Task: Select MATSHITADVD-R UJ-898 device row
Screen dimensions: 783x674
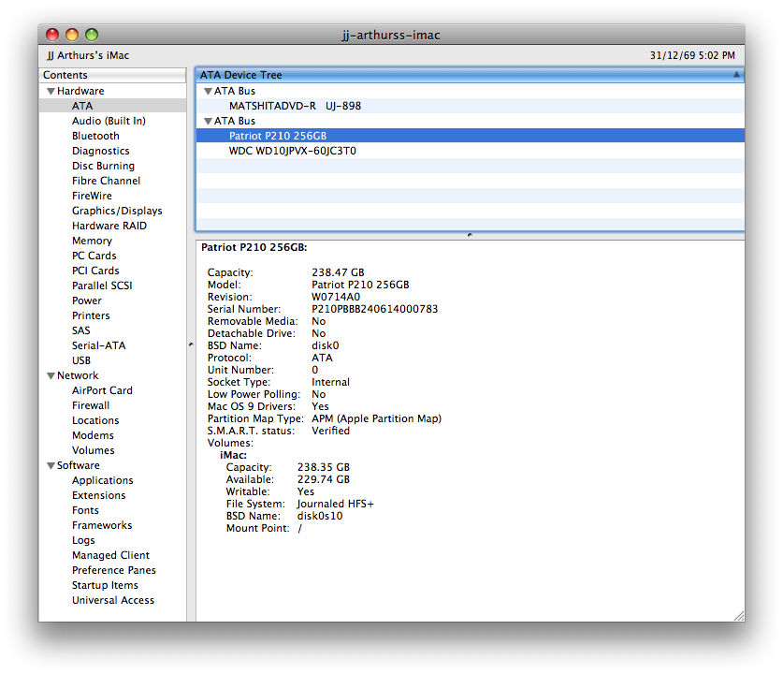Action: 470,106
